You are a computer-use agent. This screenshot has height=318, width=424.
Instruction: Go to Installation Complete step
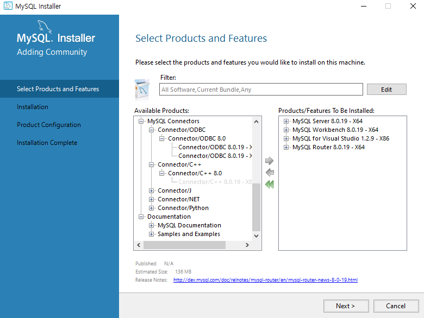pyautogui.click(x=47, y=143)
